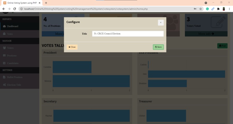Screen dimensions: 233x124
Task: Click the Configure dialog title
Action: (x=73, y=22)
